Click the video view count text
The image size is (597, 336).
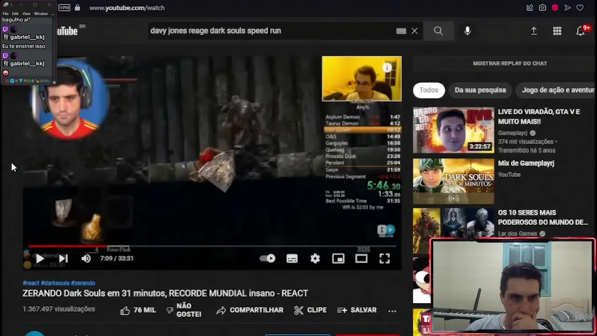tap(59, 309)
